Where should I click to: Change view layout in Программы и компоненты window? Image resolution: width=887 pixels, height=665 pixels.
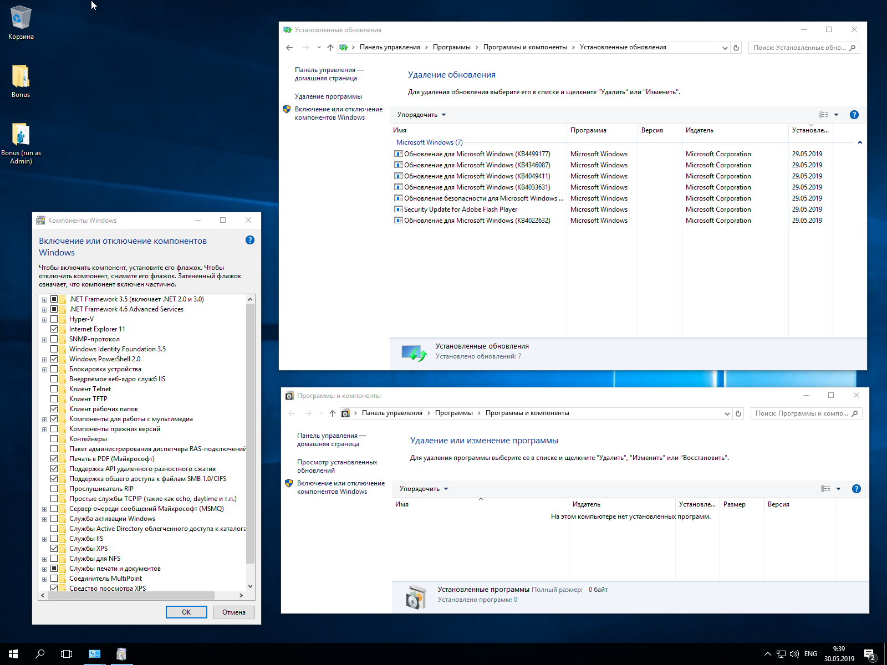tap(826, 489)
